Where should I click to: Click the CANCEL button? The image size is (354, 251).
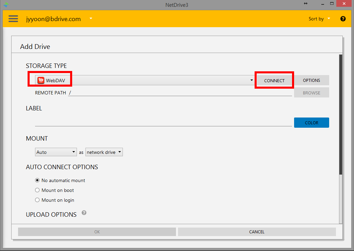tap(257, 232)
